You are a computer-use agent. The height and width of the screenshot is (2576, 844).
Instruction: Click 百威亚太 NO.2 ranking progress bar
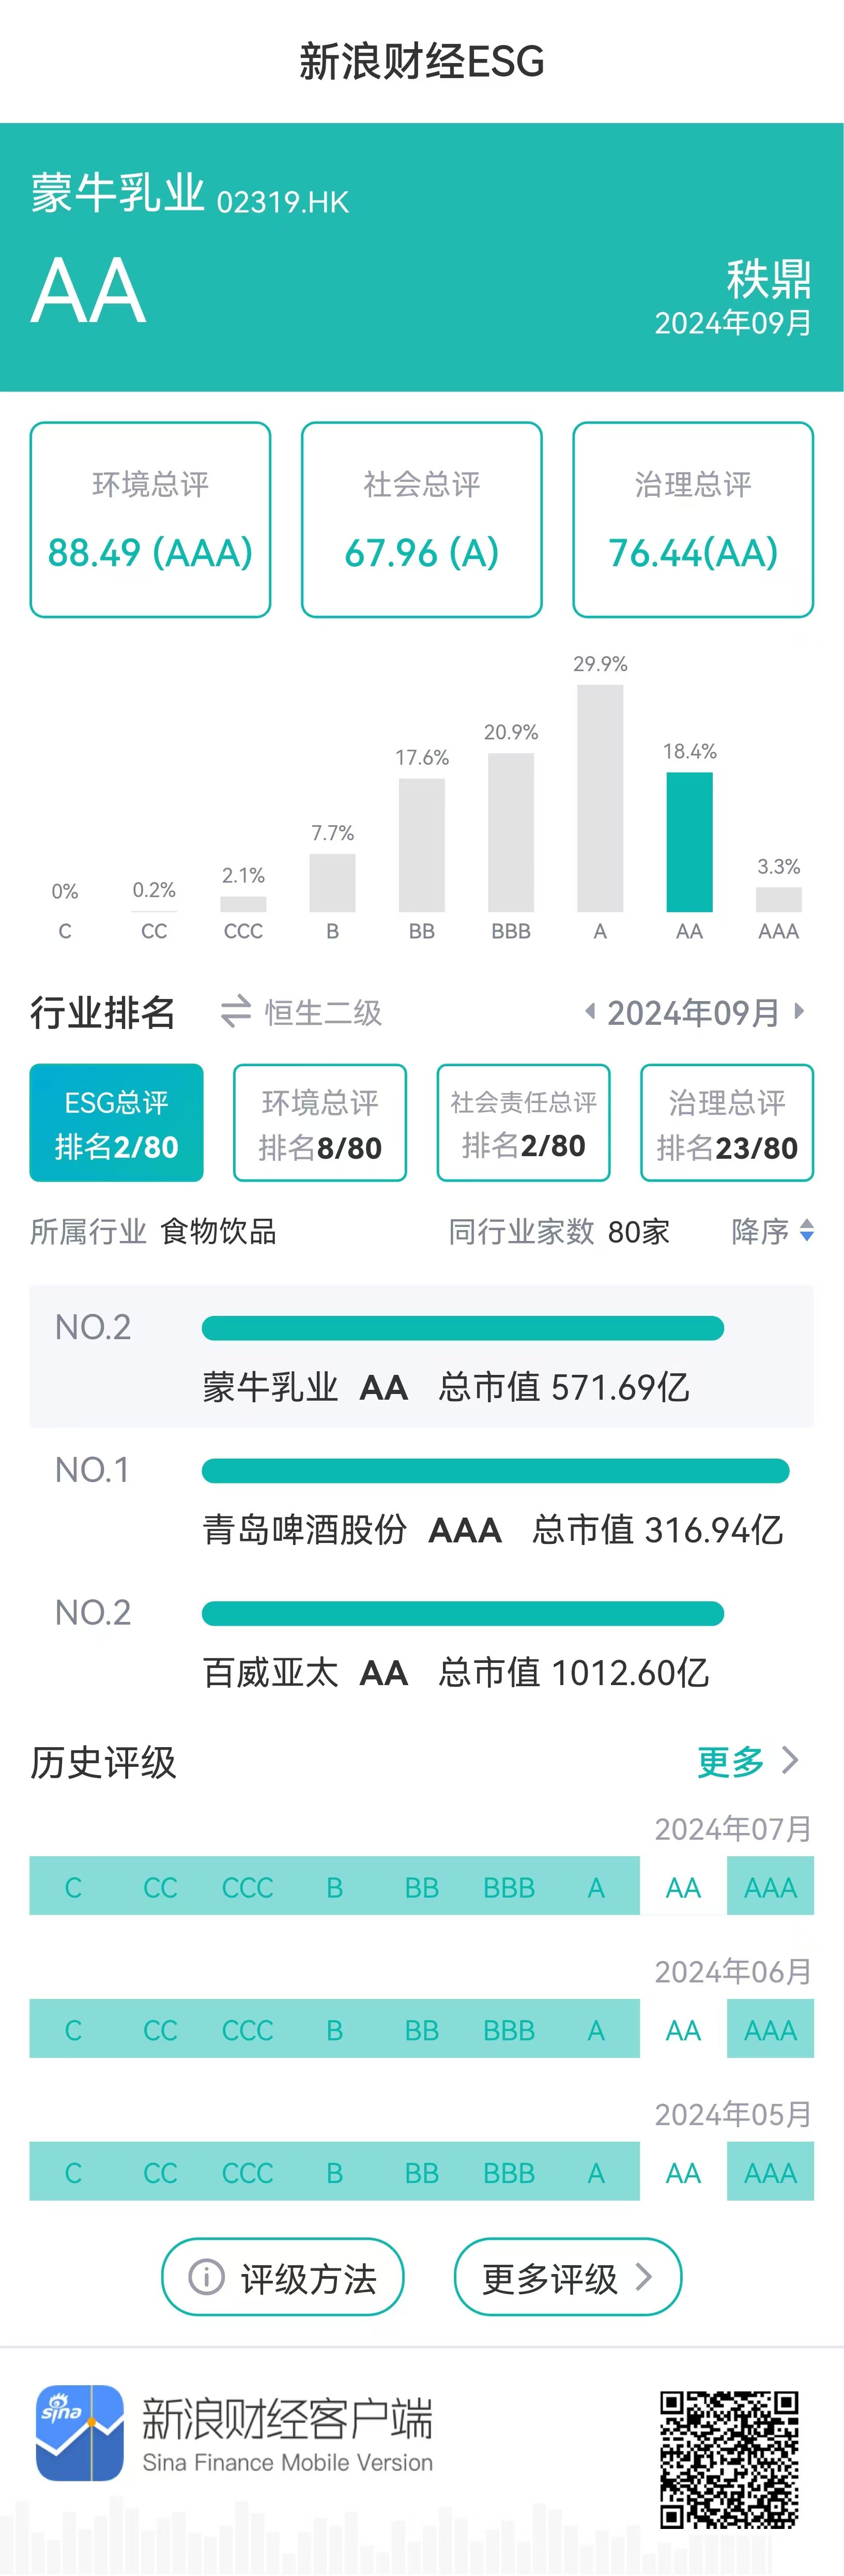463,1613
